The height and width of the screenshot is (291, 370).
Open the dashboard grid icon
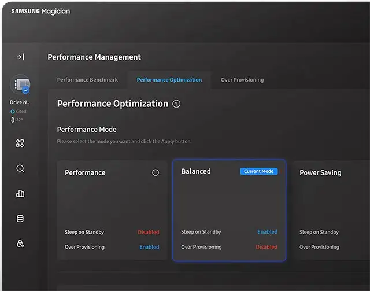20,143
